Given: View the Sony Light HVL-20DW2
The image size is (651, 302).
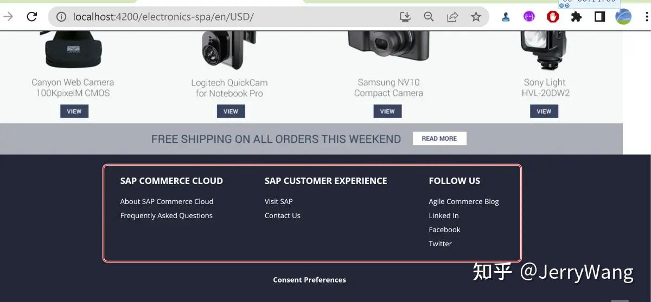Looking at the screenshot, I should 544,111.
